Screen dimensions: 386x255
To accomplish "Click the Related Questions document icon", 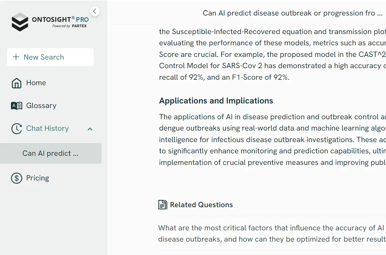I will pyautogui.click(x=163, y=205).
